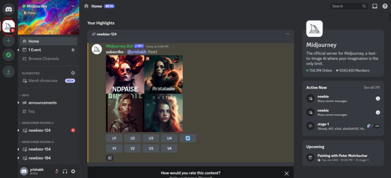Image resolution: width=391 pixels, height=178 pixels.
Task: Open the newbies-124 highlight options ellipsis
Action: point(288,34)
